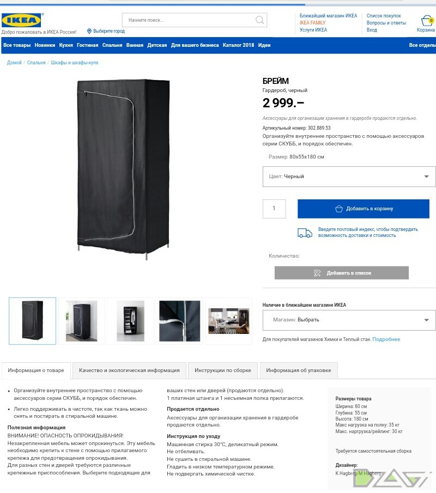Click the delivery truck icon

(305, 233)
